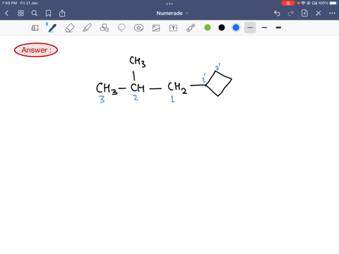Select the thinnest stroke width

[x=250, y=28]
